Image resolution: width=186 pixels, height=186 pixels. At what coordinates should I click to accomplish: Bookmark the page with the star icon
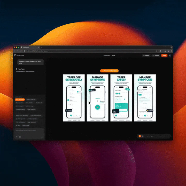point(156,51)
